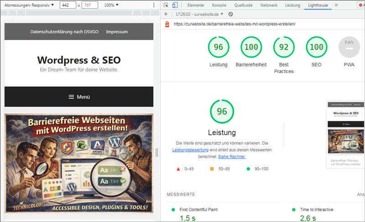
Task: Click the large 96 Leistung gauge
Action: pos(222,111)
